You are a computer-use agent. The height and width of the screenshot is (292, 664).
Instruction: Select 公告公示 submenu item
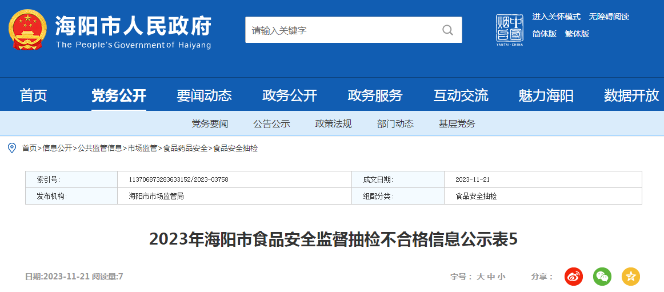pos(272,124)
